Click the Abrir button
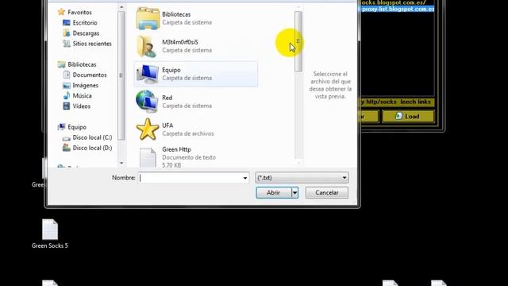Image resolution: width=508 pixels, height=286 pixels. [273, 192]
